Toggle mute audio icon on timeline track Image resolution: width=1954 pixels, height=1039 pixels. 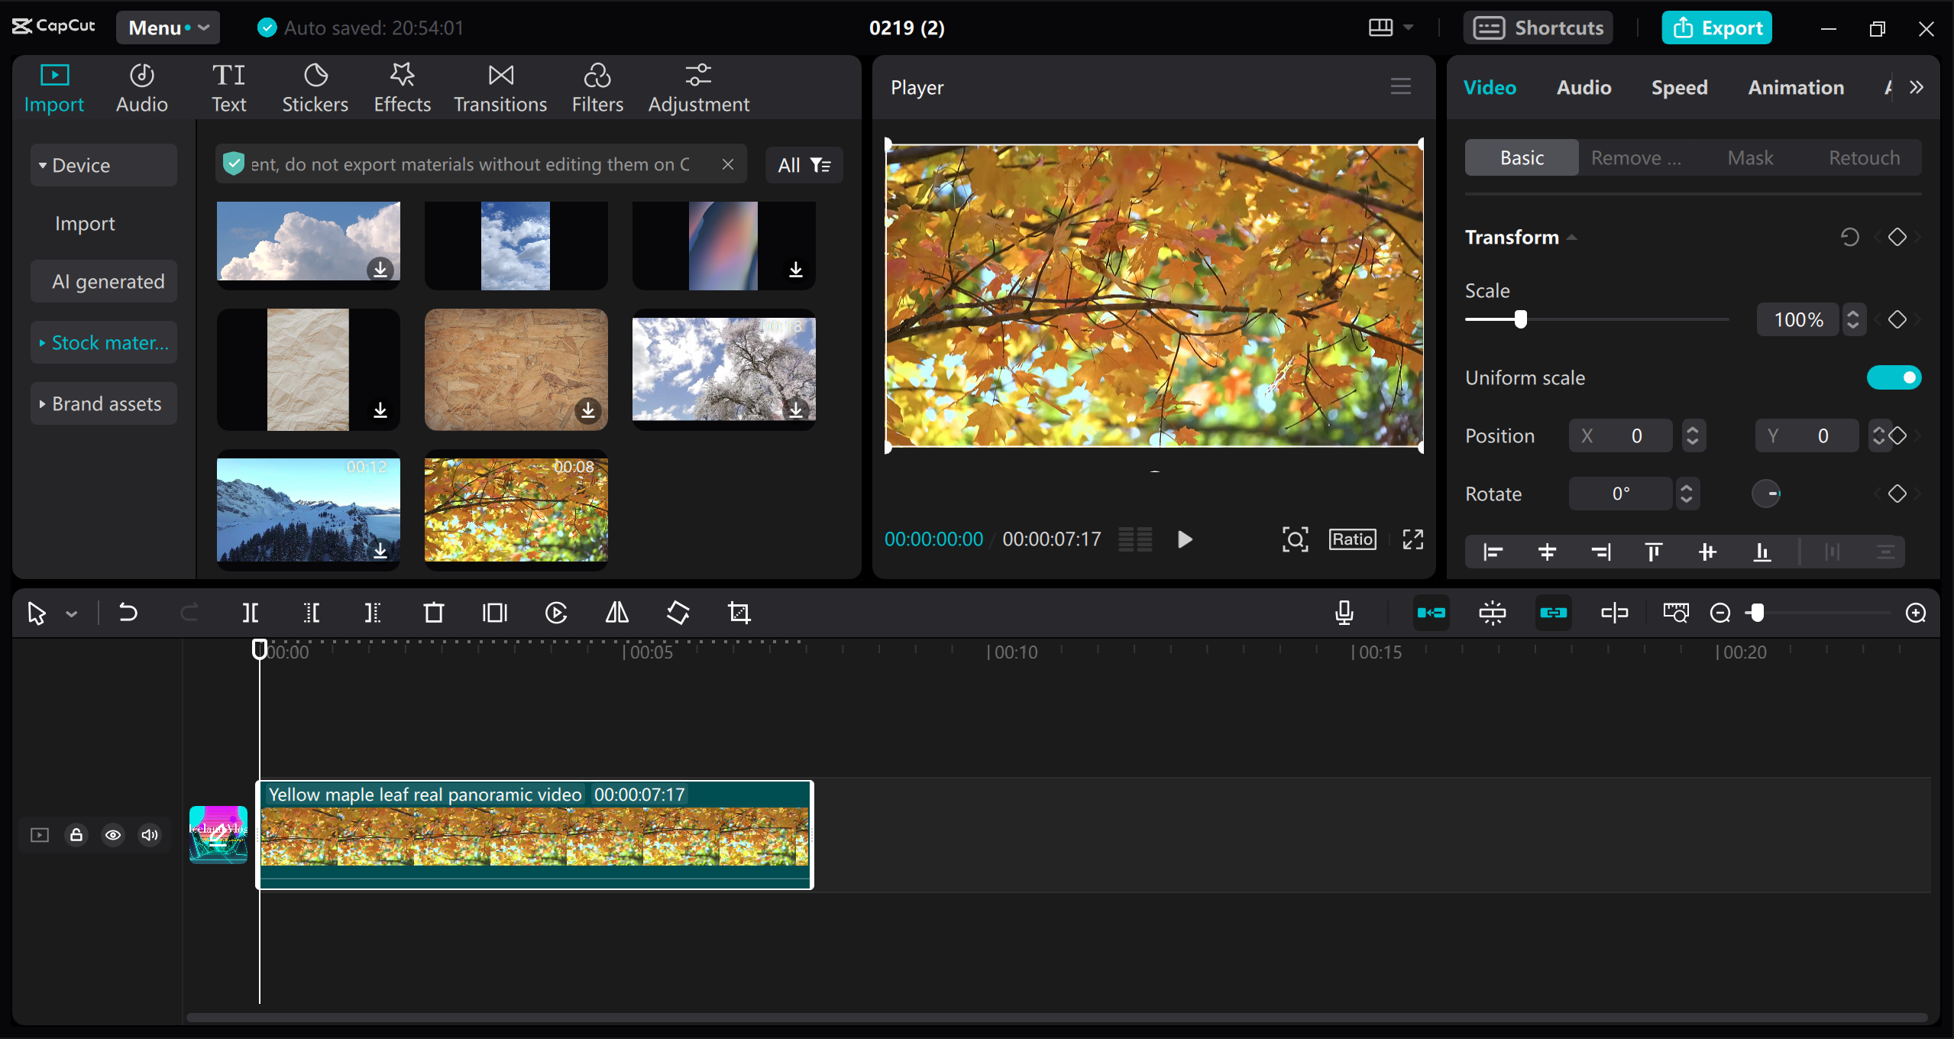150,833
